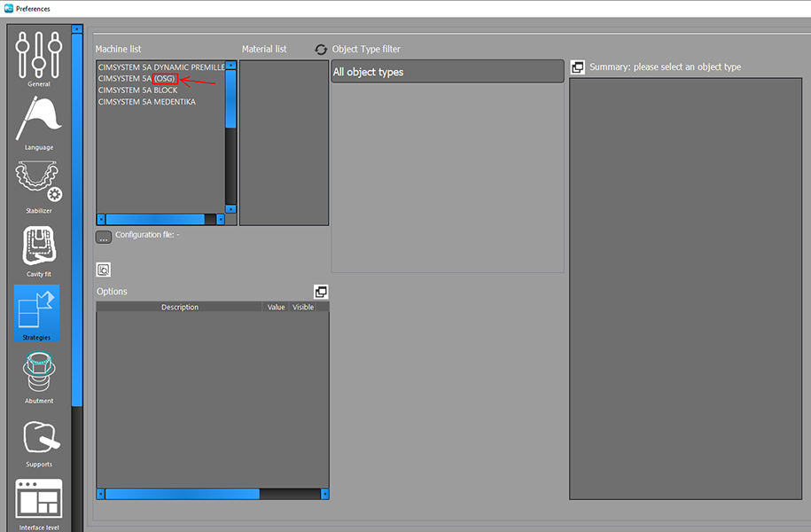
Task: Click the Value column header
Action: pyautogui.click(x=276, y=307)
